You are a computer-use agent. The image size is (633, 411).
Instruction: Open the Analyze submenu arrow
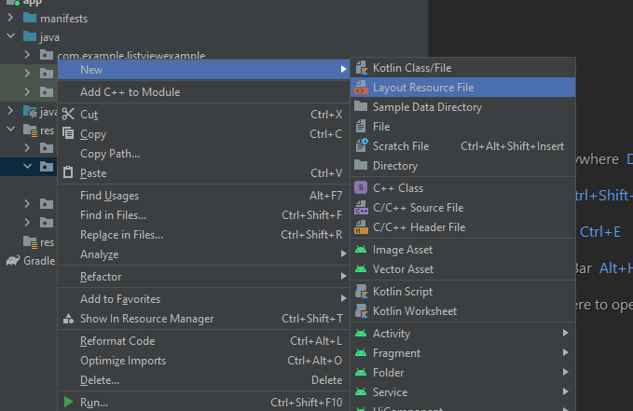click(x=343, y=253)
